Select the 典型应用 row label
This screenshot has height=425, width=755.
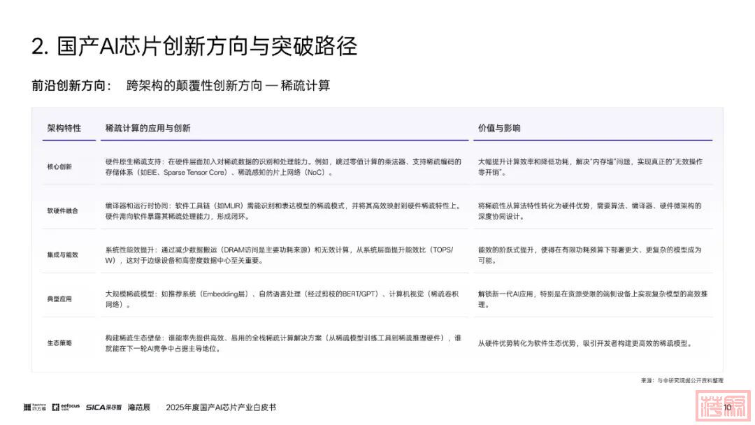coord(59,299)
